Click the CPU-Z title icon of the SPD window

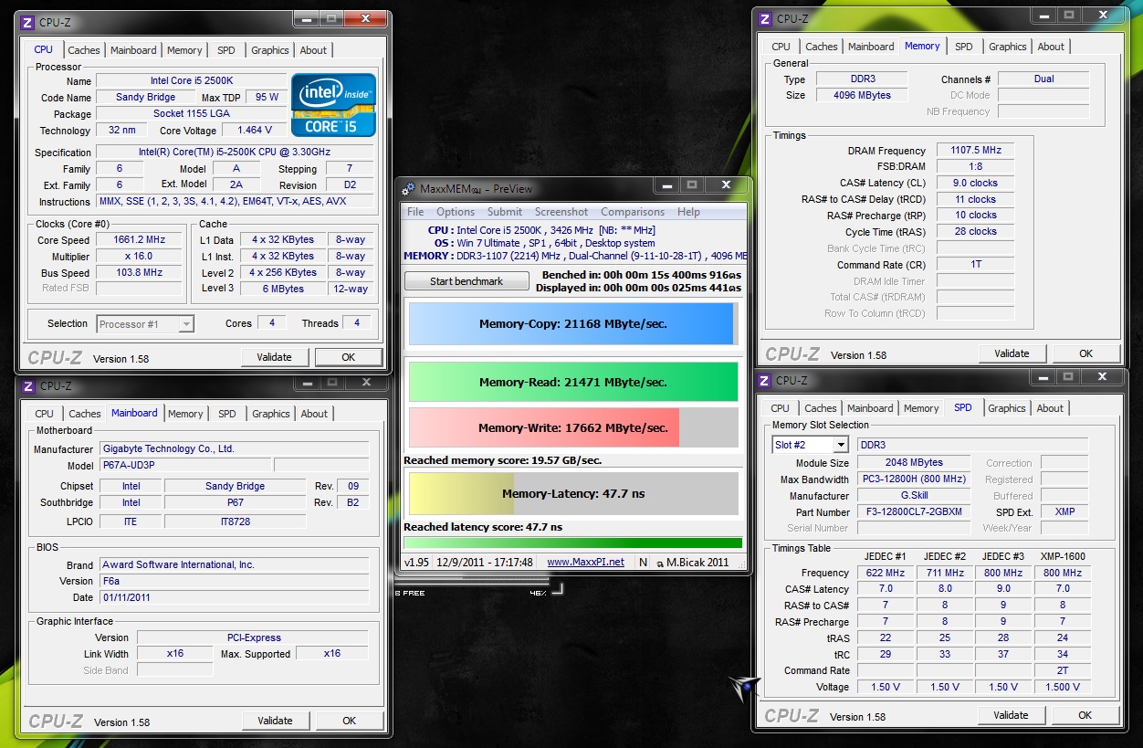coord(764,381)
